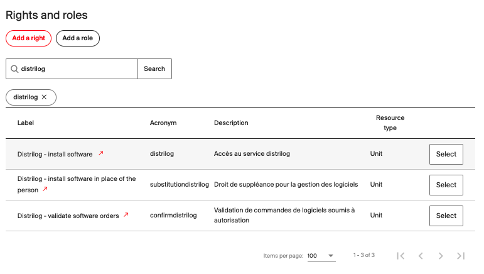Open the Items per page dropdown

(x=321, y=256)
